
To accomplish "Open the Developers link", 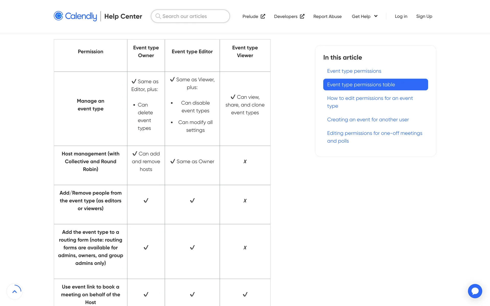I will (286, 16).
